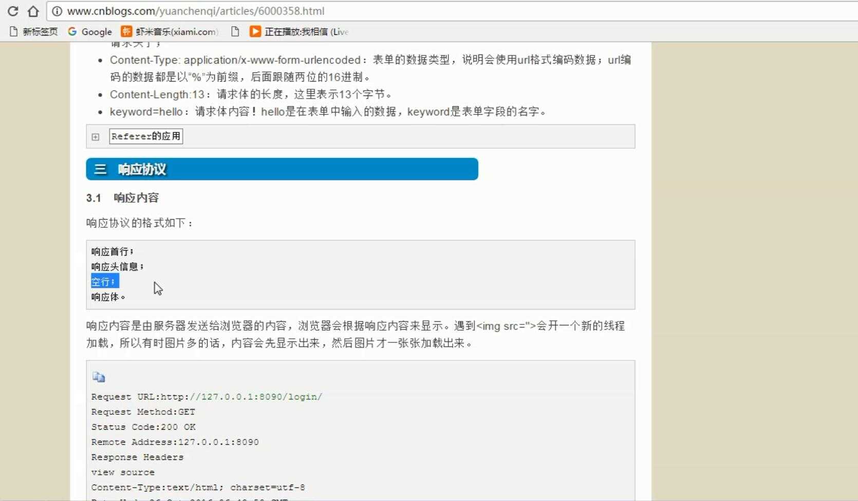858x501 pixels.
Task: Click the Request Method:GET line
Action: click(x=143, y=412)
